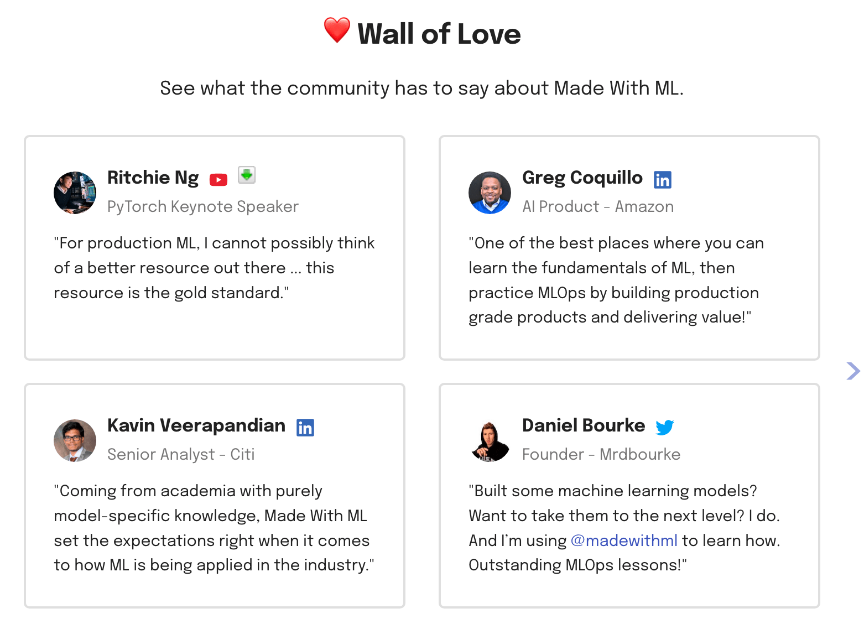This screenshot has height=629, width=864.
Task: Open Greg Coquillo's LinkedIn profile icon
Action: point(662,179)
